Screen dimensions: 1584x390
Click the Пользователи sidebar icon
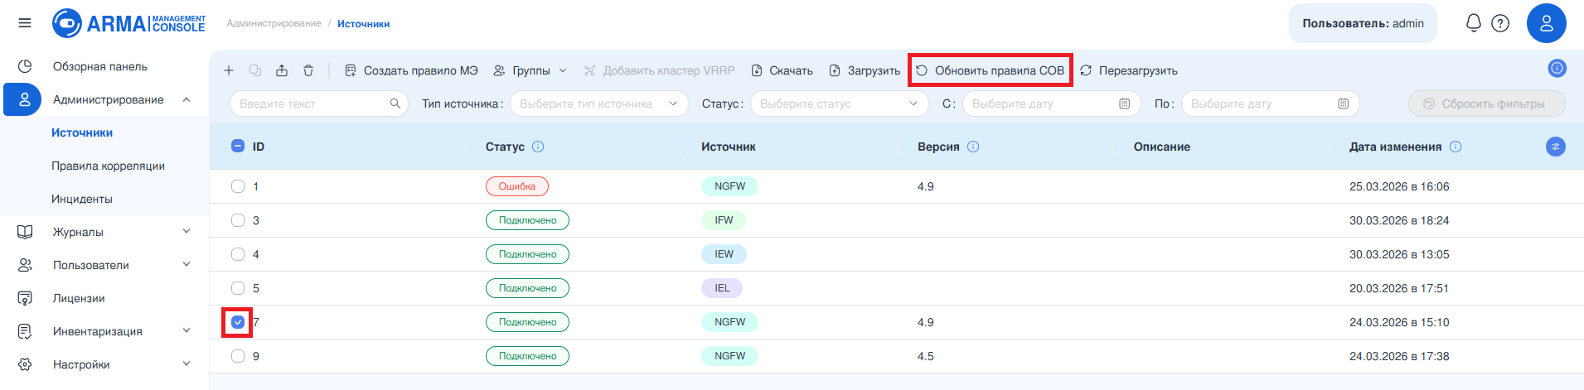point(25,265)
